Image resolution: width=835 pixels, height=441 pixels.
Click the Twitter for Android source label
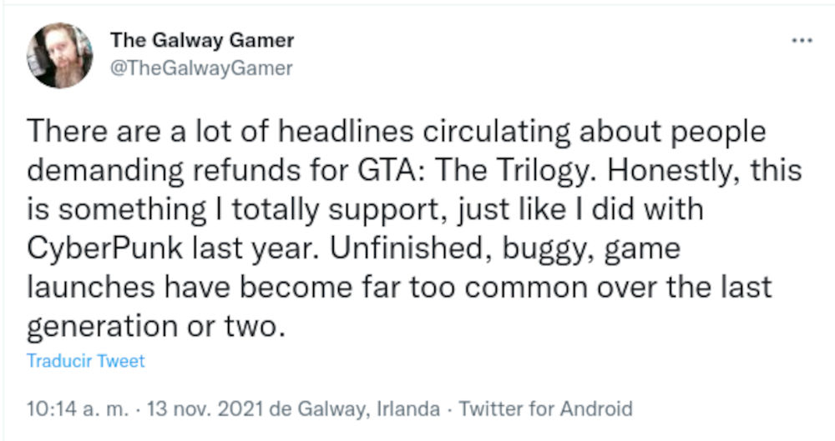pos(546,409)
